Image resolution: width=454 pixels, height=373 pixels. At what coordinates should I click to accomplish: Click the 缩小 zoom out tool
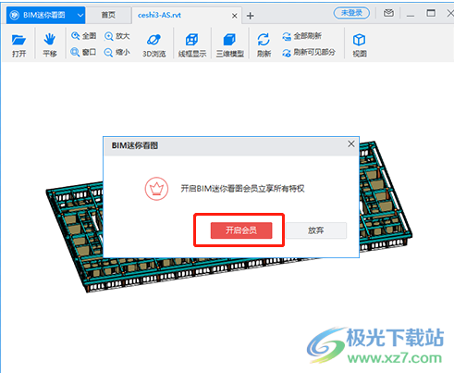117,52
